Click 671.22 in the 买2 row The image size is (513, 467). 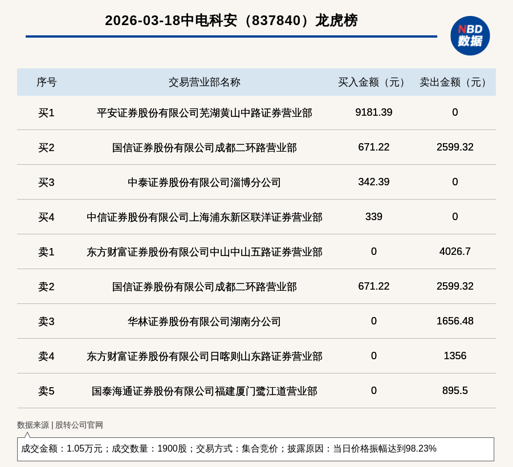point(373,147)
